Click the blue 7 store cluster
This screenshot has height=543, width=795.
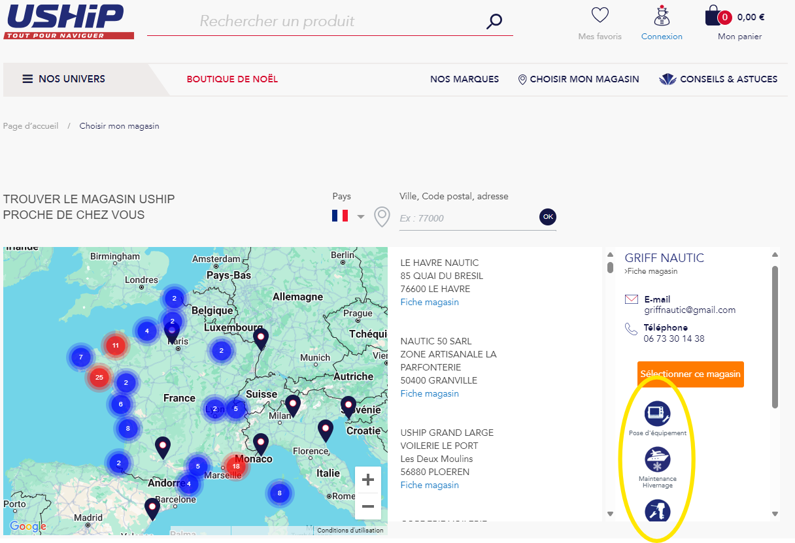(x=81, y=357)
